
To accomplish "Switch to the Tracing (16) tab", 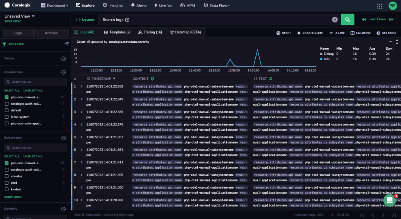I will pyautogui.click(x=150, y=32).
